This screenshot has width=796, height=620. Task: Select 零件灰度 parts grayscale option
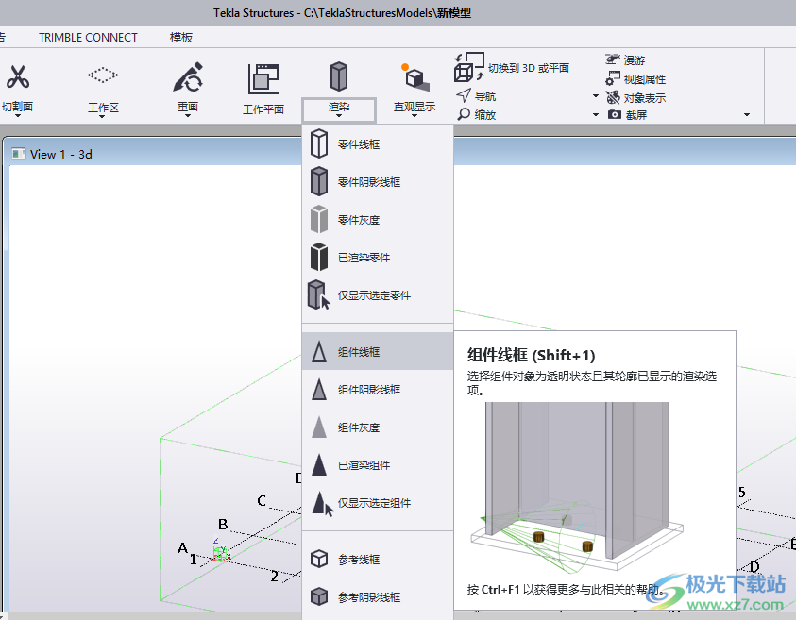(x=377, y=220)
